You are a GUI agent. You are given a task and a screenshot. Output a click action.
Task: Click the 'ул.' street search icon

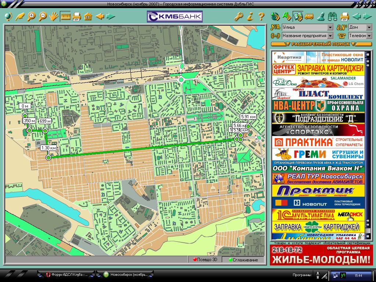point(275,27)
